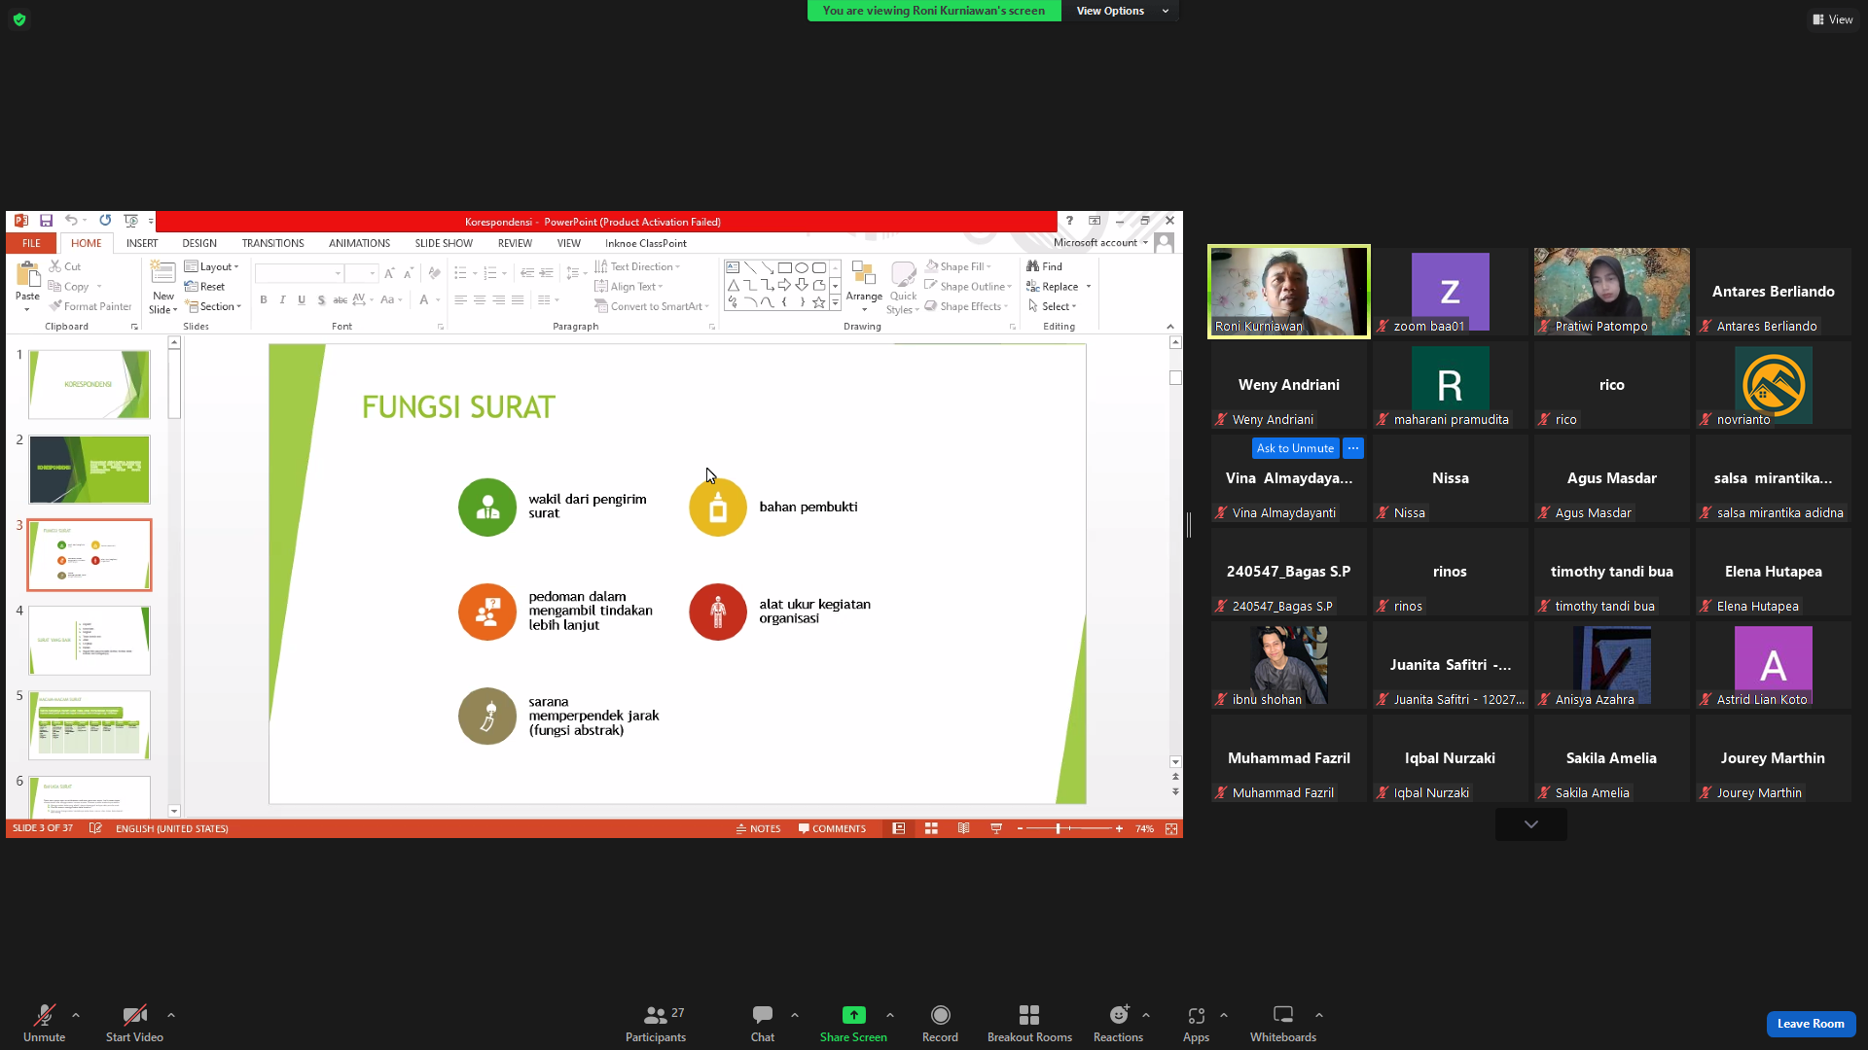Image resolution: width=1868 pixels, height=1050 pixels.
Task: Click the Cut scissors command
Action: tap(65, 266)
